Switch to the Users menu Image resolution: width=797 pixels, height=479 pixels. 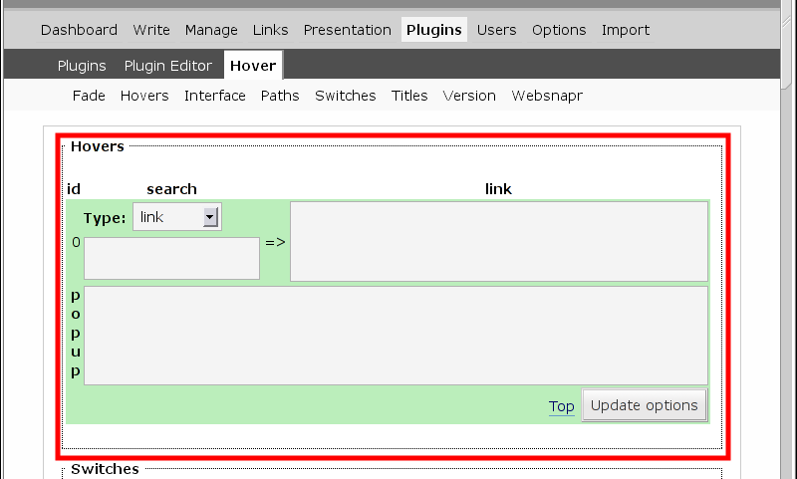tap(497, 30)
